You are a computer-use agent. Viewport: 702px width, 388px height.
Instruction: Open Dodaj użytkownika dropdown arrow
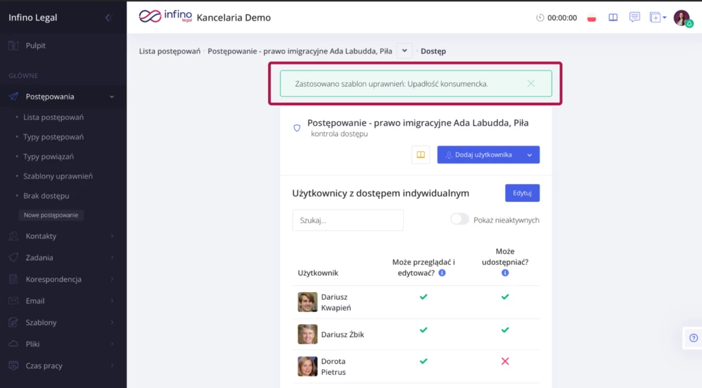coord(530,155)
